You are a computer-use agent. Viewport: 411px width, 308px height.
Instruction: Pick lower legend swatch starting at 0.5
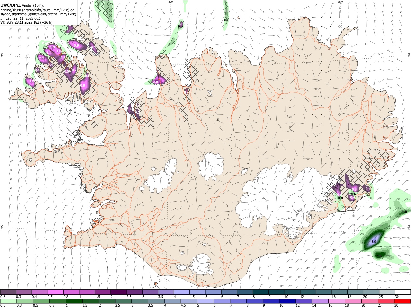[41, 301]
